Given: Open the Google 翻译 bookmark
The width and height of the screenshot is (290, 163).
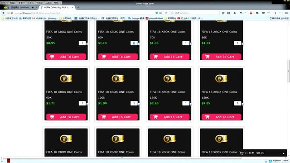Looking at the screenshot, I should pos(136,18).
